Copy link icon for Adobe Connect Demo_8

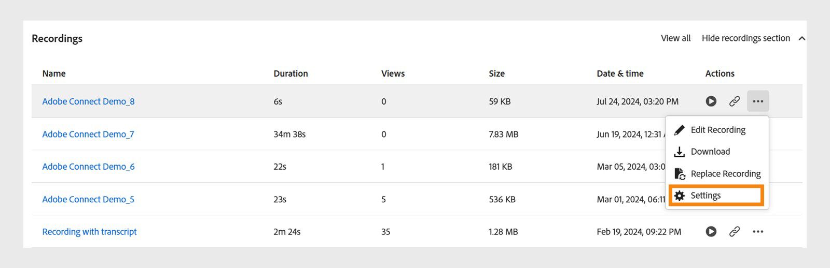(x=734, y=101)
